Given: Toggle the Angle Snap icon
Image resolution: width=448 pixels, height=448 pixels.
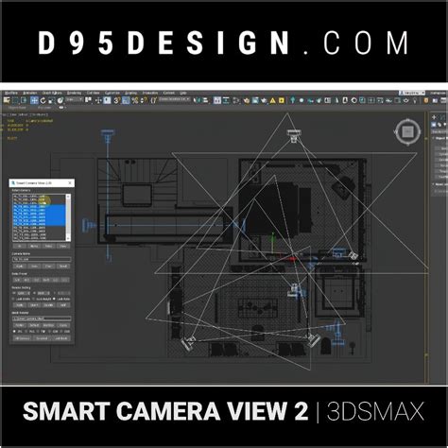Looking at the screenshot, I should click(126, 100).
